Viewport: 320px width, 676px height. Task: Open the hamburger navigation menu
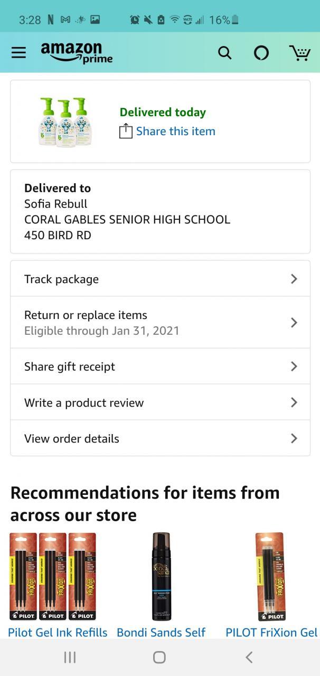pyautogui.click(x=18, y=52)
